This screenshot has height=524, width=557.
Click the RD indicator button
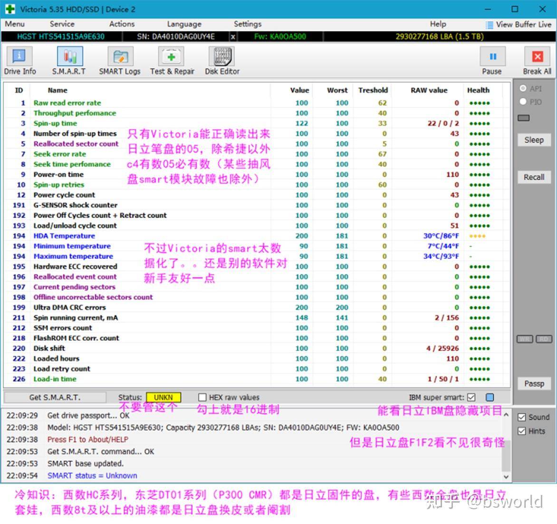coord(544,339)
